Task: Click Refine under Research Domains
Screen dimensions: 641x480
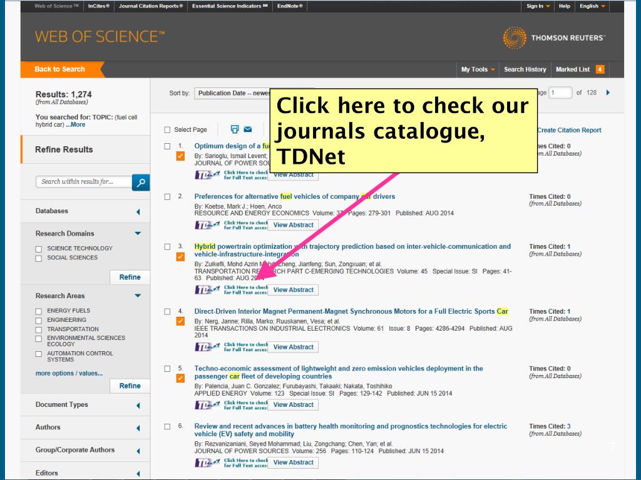Action: [x=130, y=277]
